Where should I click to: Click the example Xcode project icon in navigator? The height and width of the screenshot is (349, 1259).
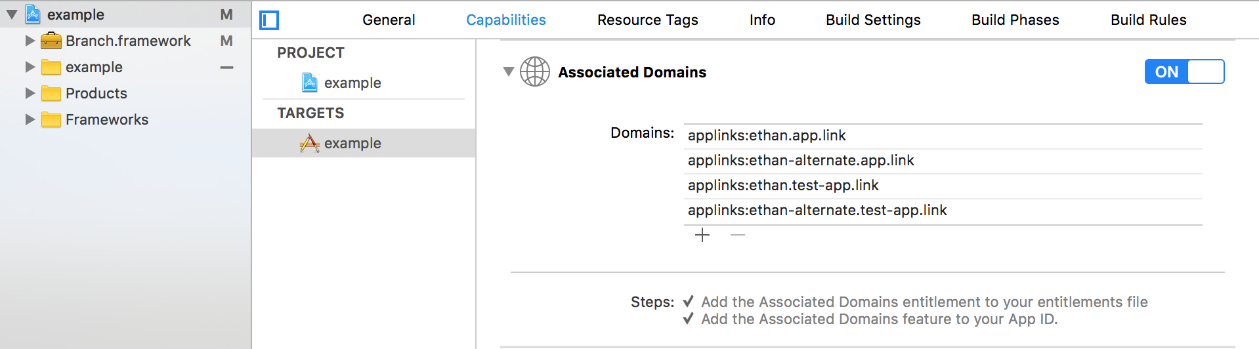33,14
